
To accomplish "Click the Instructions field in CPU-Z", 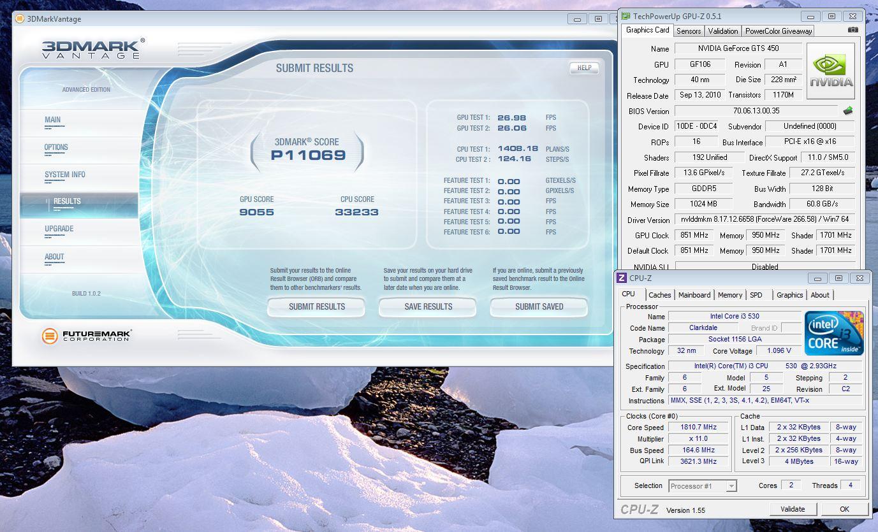I will pyautogui.click(x=765, y=401).
